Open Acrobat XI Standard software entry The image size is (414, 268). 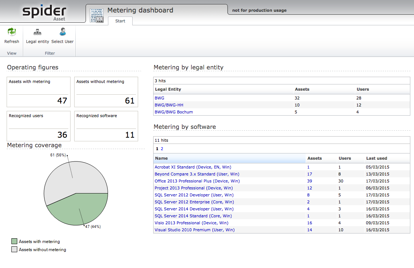coord(193,167)
